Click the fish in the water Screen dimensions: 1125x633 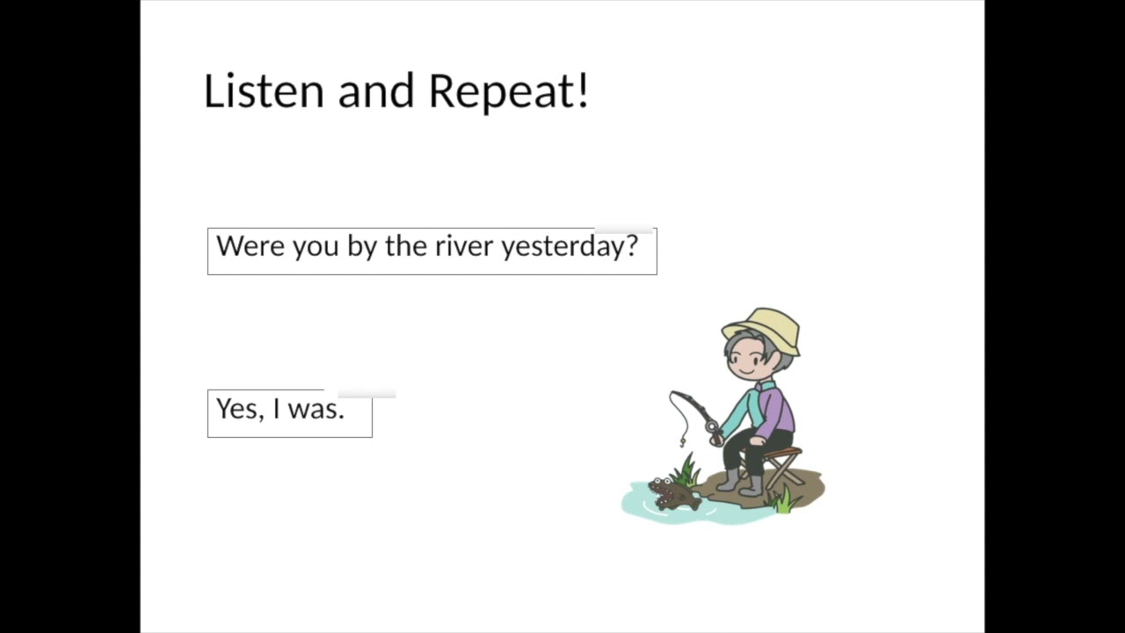(x=675, y=494)
